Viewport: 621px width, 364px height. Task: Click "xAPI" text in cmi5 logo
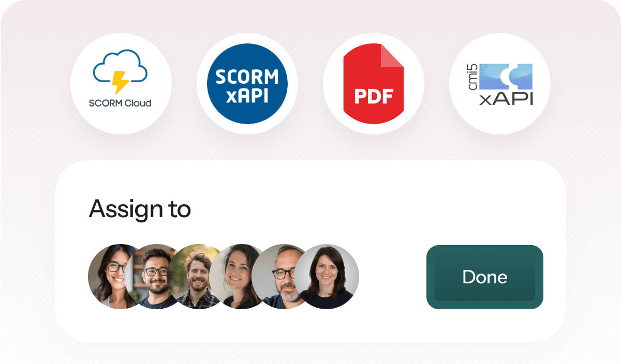pyautogui.click(x=506, y=99)
